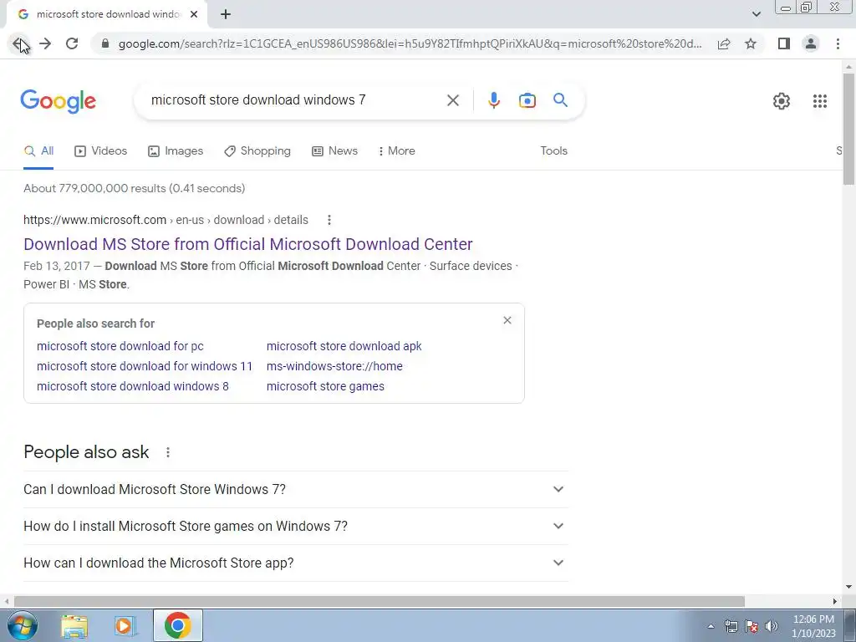Click the taskbar clock showing 12:06 PM
The image size is (856, 642).
(x=813, y=626)
